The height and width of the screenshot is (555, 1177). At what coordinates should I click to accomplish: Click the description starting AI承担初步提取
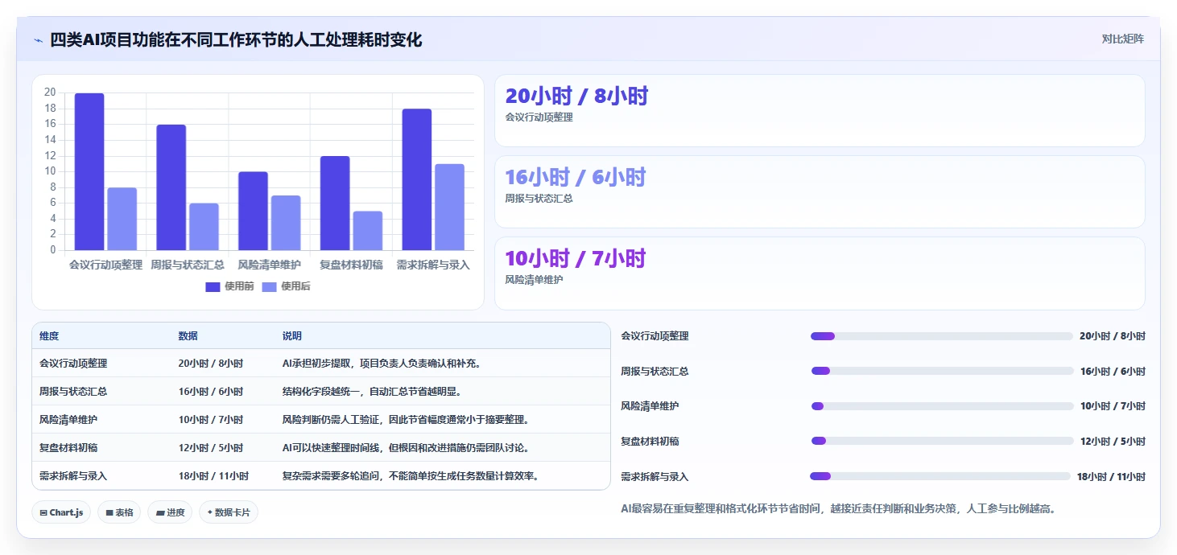[382, 364]
